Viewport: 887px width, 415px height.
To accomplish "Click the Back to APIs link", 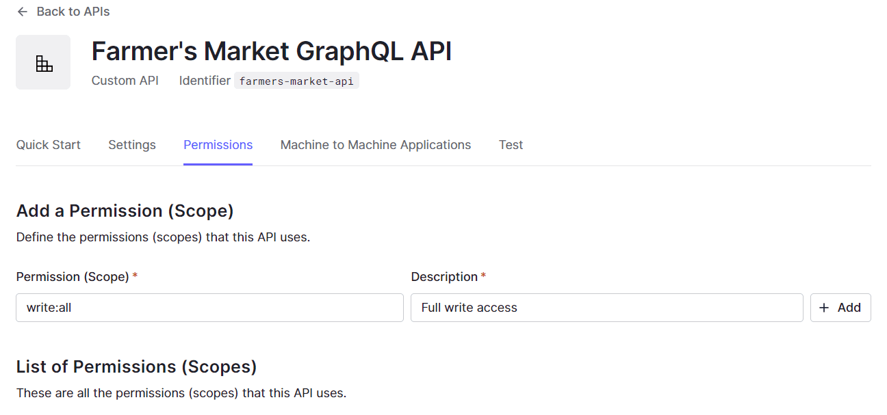I will [x=73, y=12].
